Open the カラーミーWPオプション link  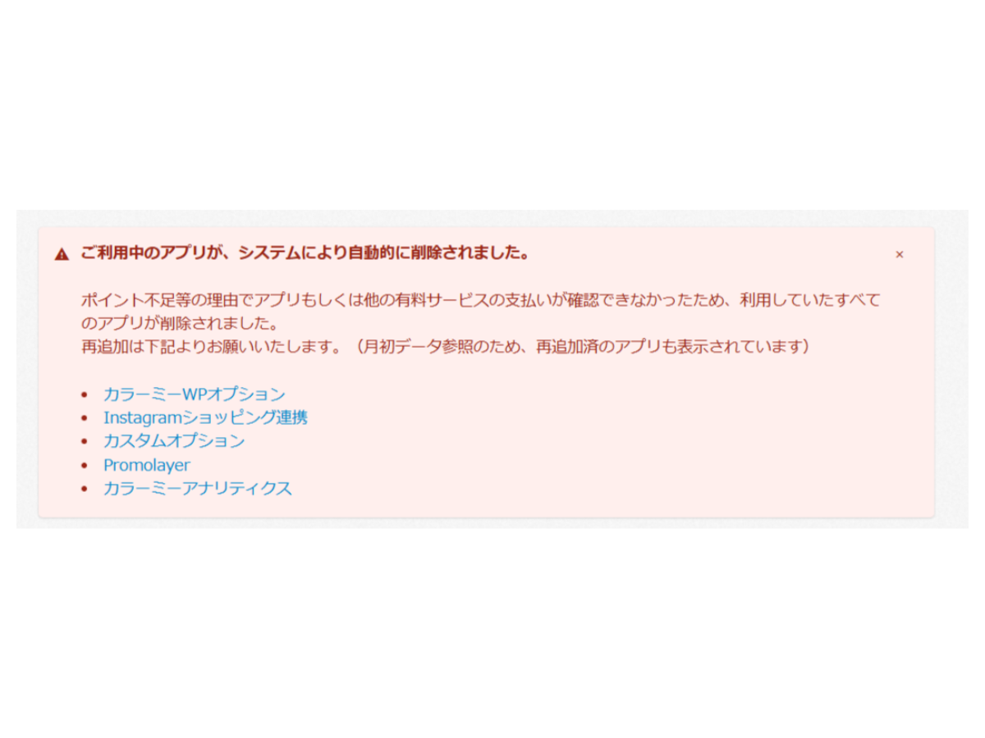tap(195, 394)
